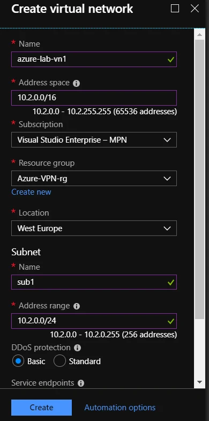
Task: Open Automation options
Action: 120,408
